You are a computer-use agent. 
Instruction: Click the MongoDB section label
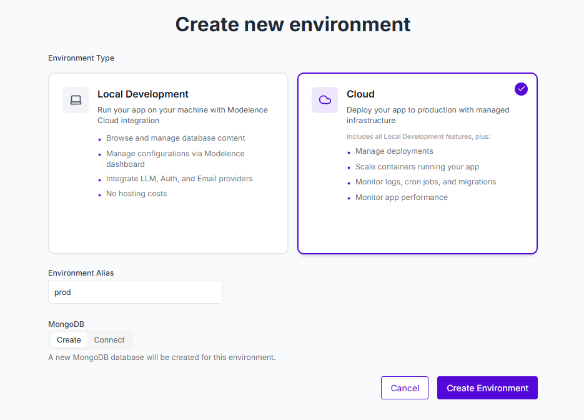pyautogui.click(x=66, y=324)
